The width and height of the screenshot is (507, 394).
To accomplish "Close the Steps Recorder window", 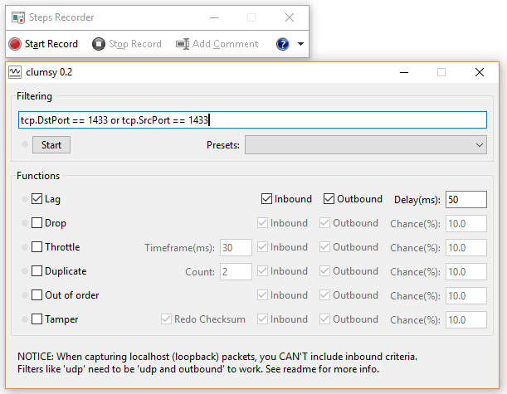I will coord(290,17).
